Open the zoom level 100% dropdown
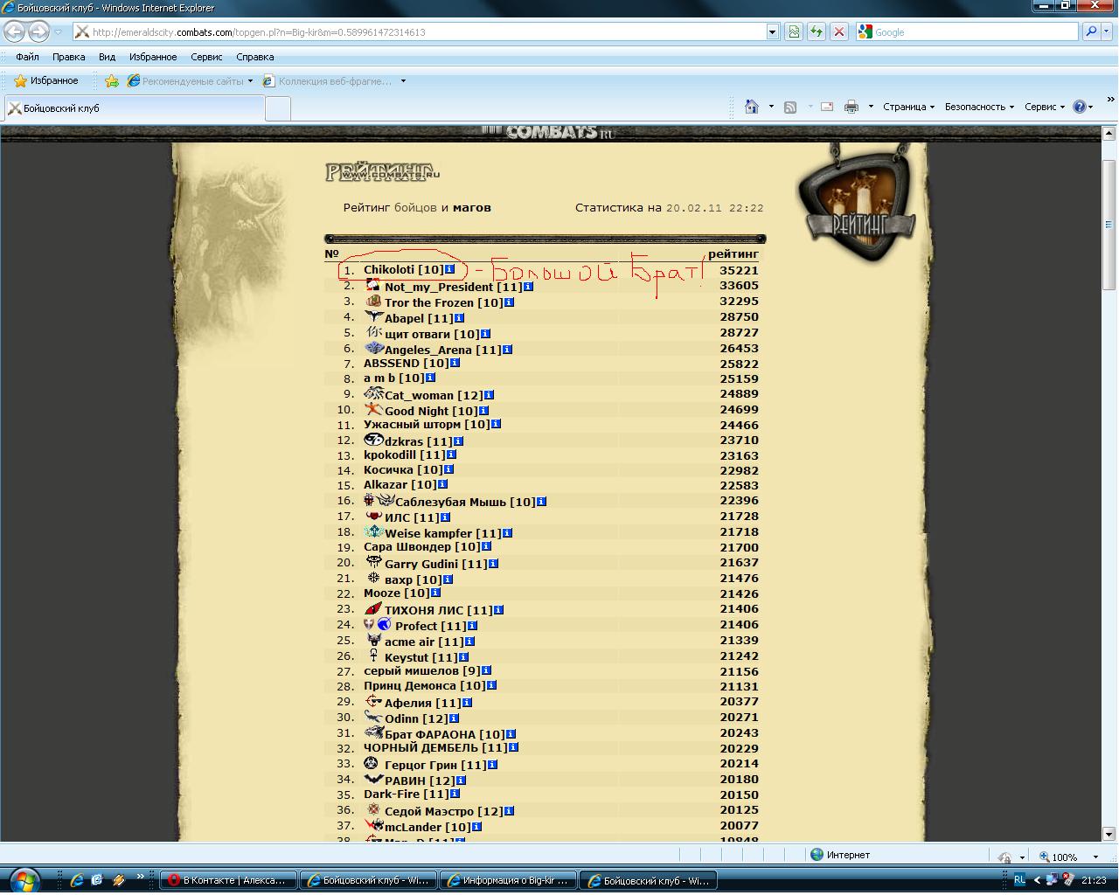The image size is (1119, 895). (x=1095, y=857)
